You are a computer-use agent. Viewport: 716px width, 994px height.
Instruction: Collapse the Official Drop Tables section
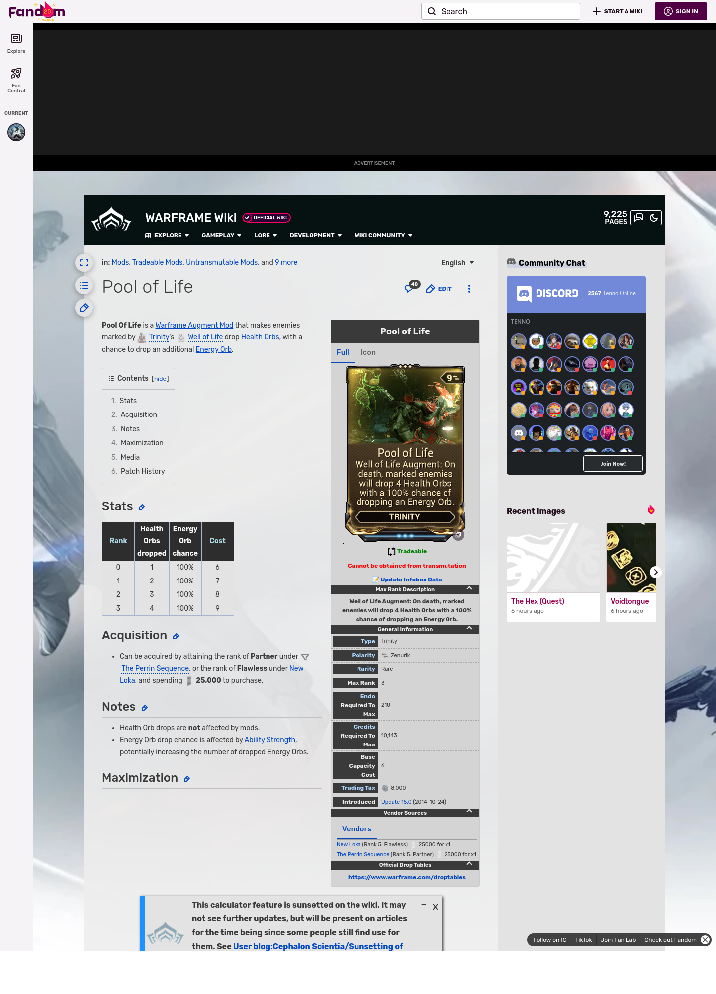click(x=469, y=864)
